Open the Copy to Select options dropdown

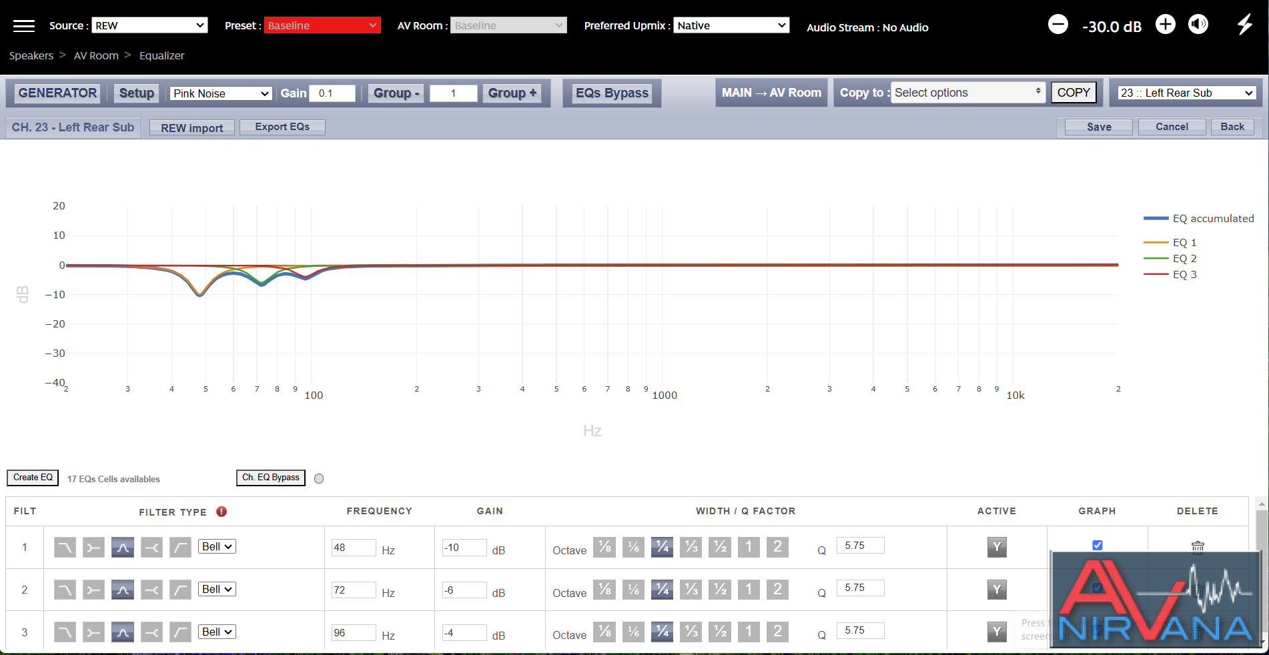(x=968, y=93)
